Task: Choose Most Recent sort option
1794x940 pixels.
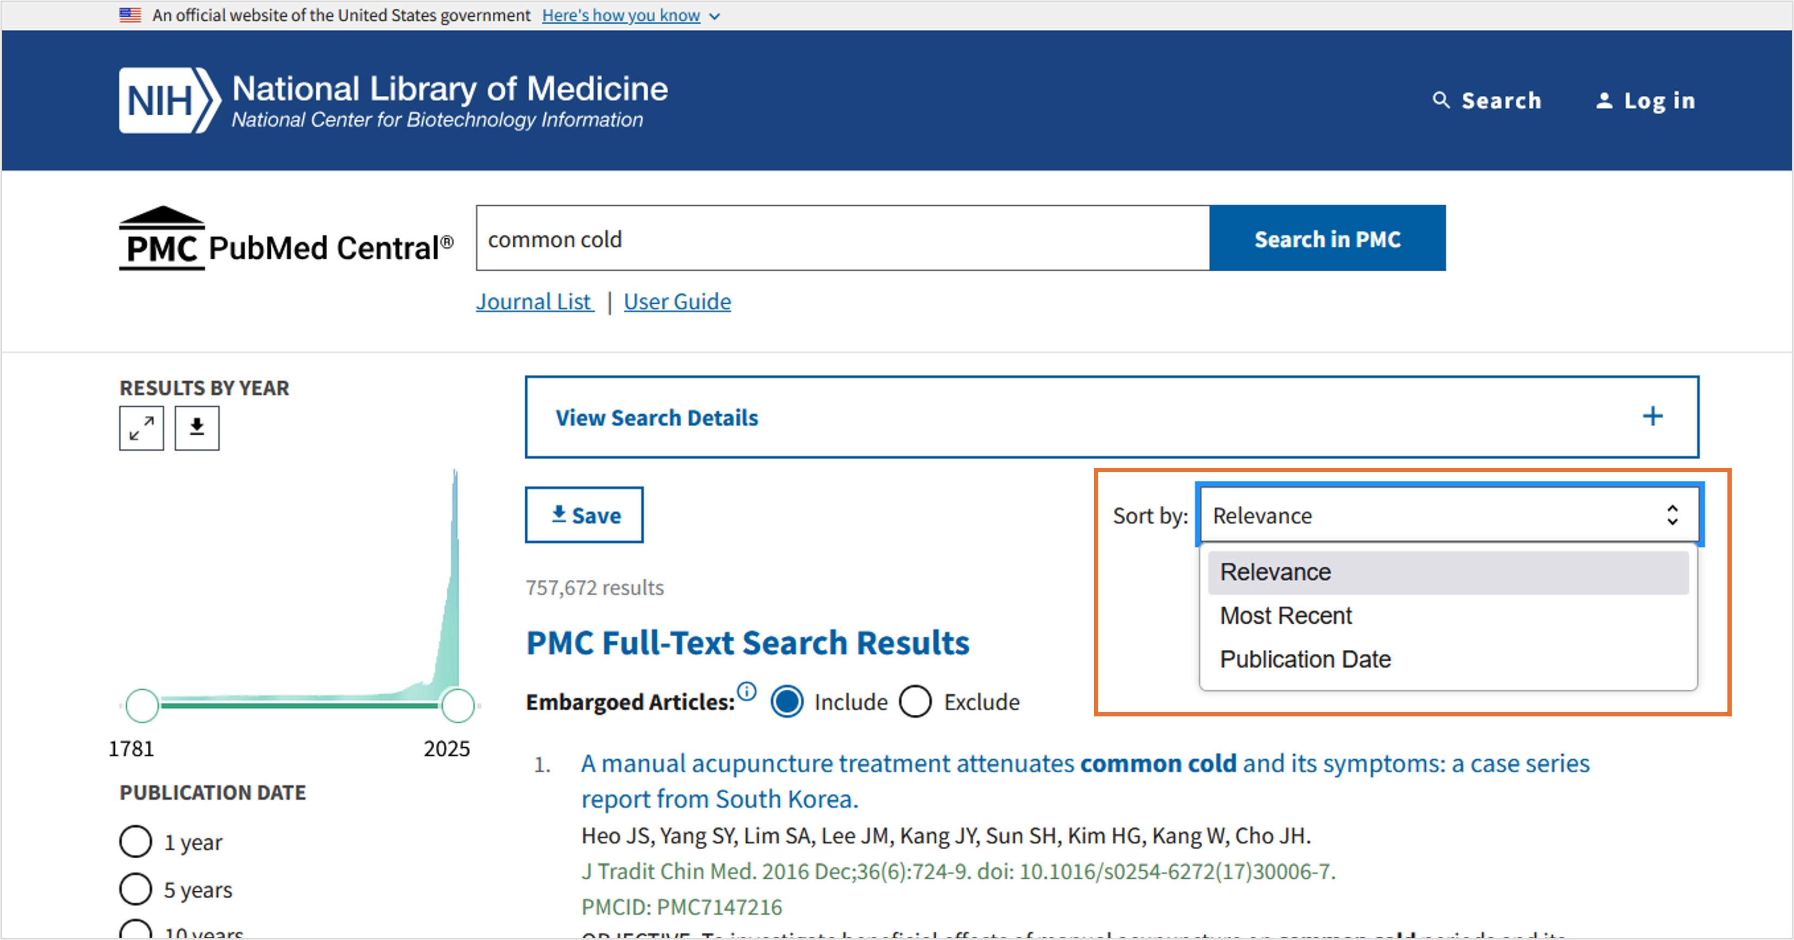Action: pyautogui.click(x=1286, y=616)
